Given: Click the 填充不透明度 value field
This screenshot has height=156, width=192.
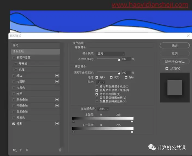Looking at the screenshot, I should point(126,73).
